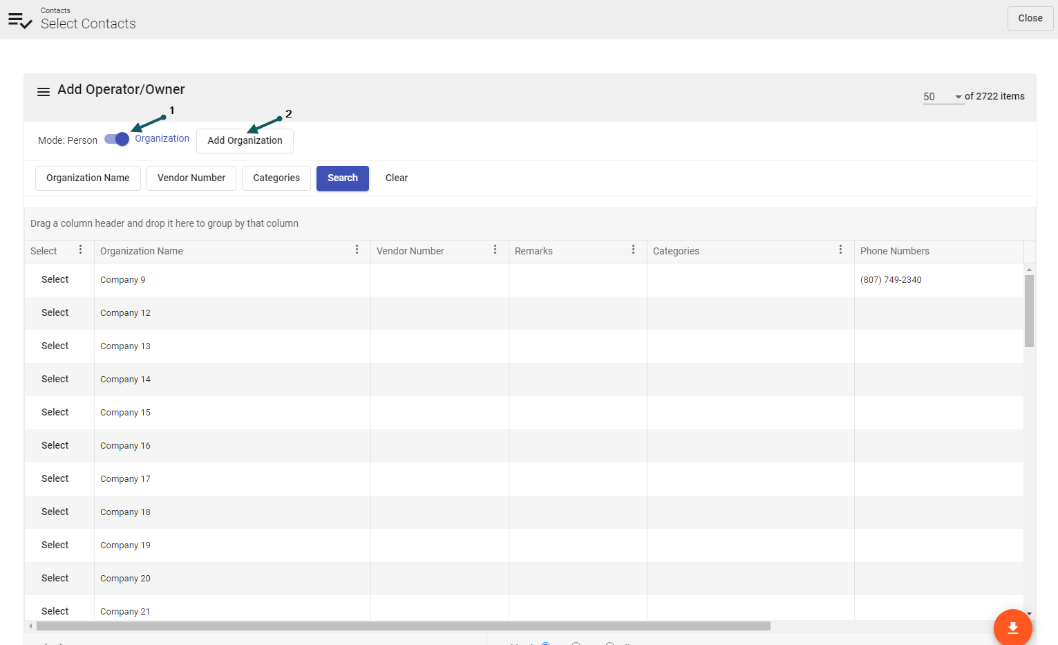Image resolution: width=1058 pixels, height=645 pixels.
Task: Click the Select Contacts checklist icon
Action: click(20, 20)
